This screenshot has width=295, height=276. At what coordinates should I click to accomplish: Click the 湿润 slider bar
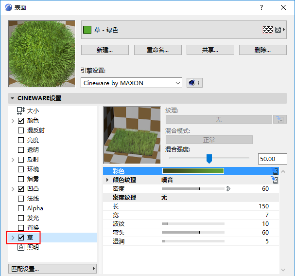193,241
